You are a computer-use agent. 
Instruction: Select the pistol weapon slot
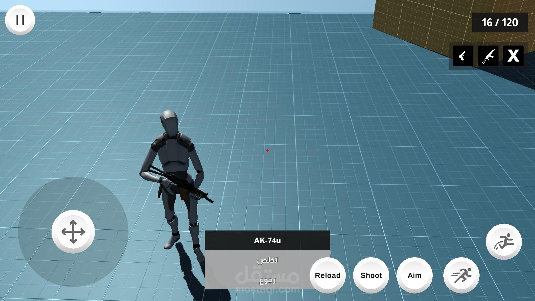coord(463,56)
